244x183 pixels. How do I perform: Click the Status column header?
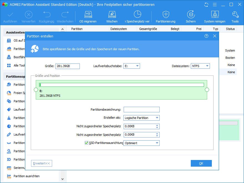pyautogui.click(x=230, y=29)
